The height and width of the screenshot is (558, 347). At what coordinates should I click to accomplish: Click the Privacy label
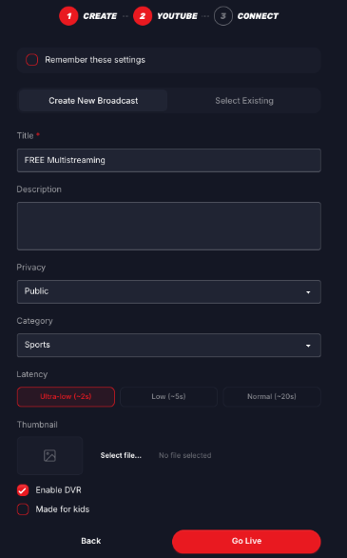(x=31, y=268)
